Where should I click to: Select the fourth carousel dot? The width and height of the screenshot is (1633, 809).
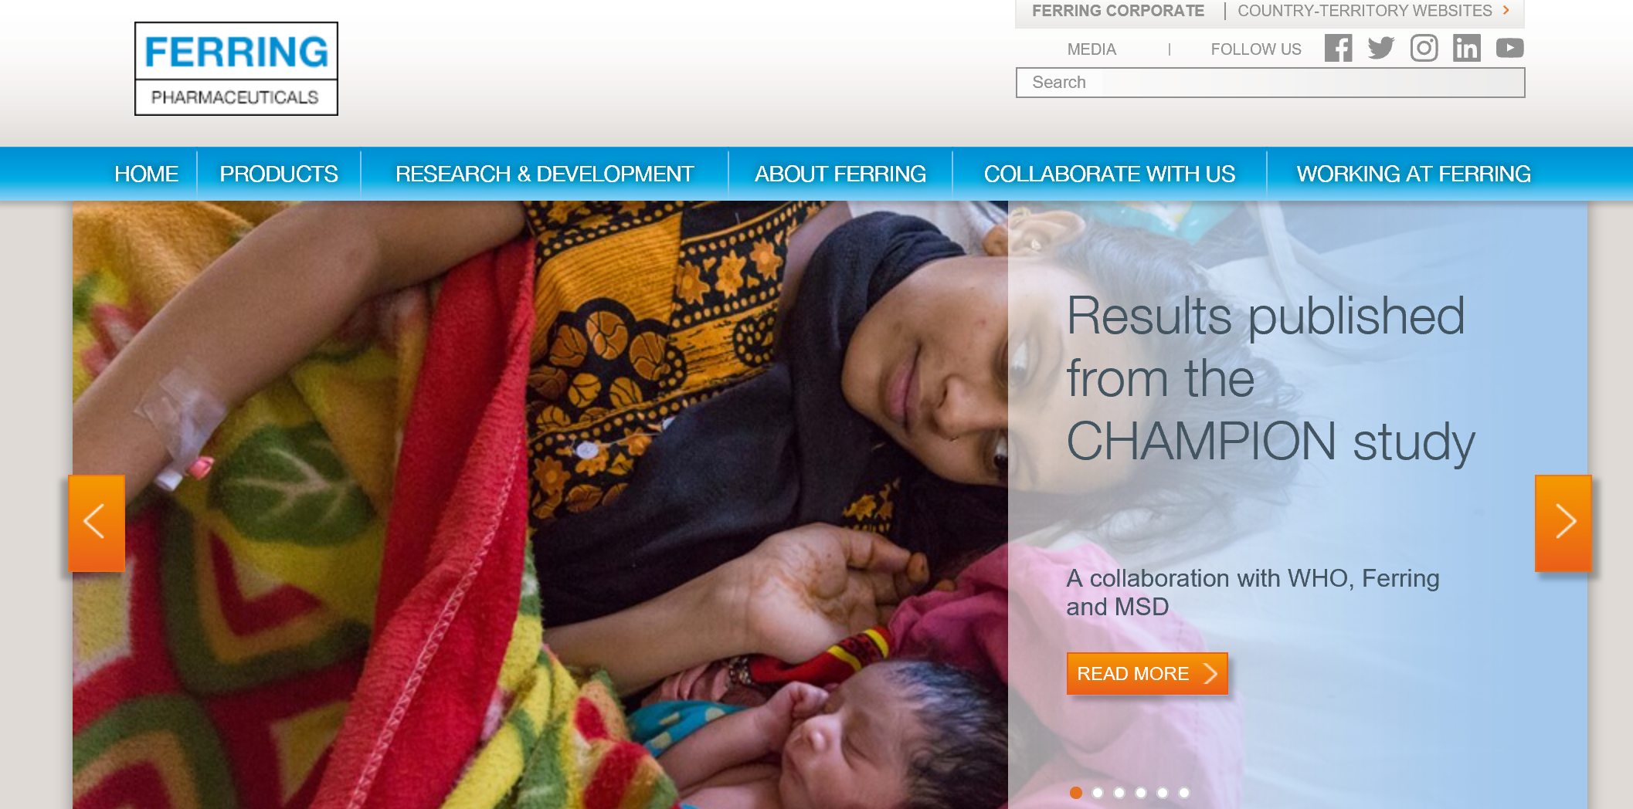(1141, 793)
